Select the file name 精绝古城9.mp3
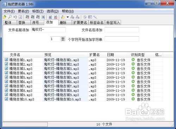The width and height of the screenshot is (176, 129). [x=21, y=95]
